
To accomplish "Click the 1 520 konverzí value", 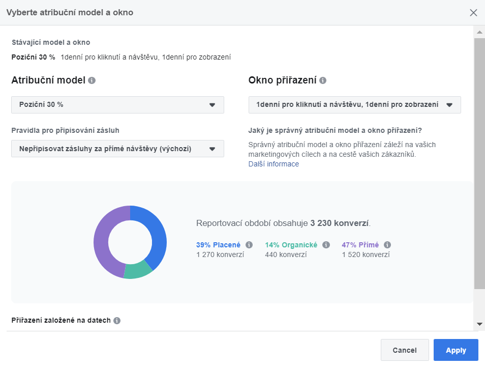I will tap(366, 254).
